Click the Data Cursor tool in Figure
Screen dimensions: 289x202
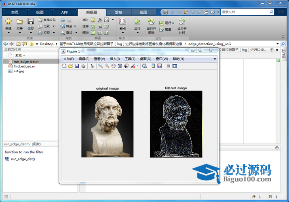[126, 66]
